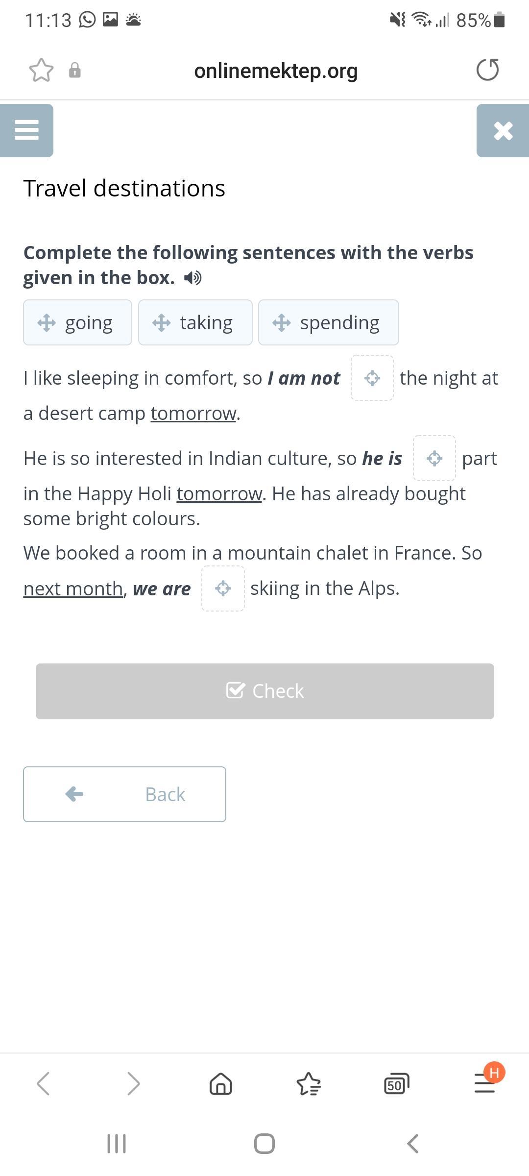This screenshot has width=529, height=1176.
Task: Tap the padlock site security icon
Action: click(74, 70)
